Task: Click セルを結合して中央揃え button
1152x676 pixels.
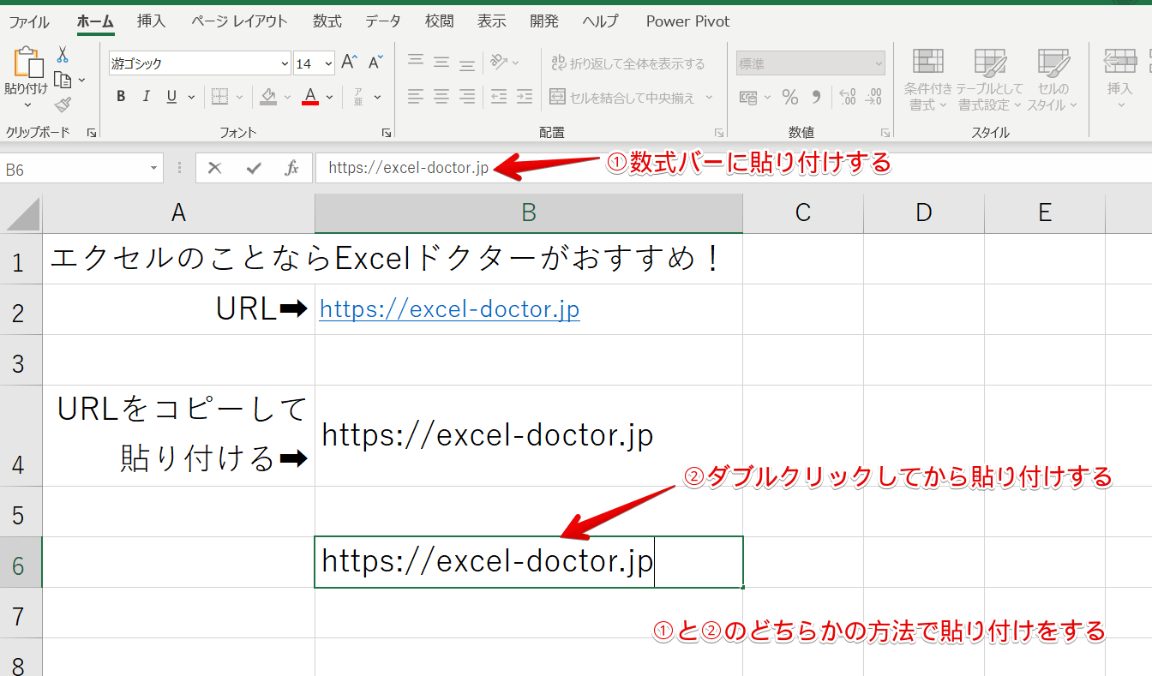Action: (624, 97)
